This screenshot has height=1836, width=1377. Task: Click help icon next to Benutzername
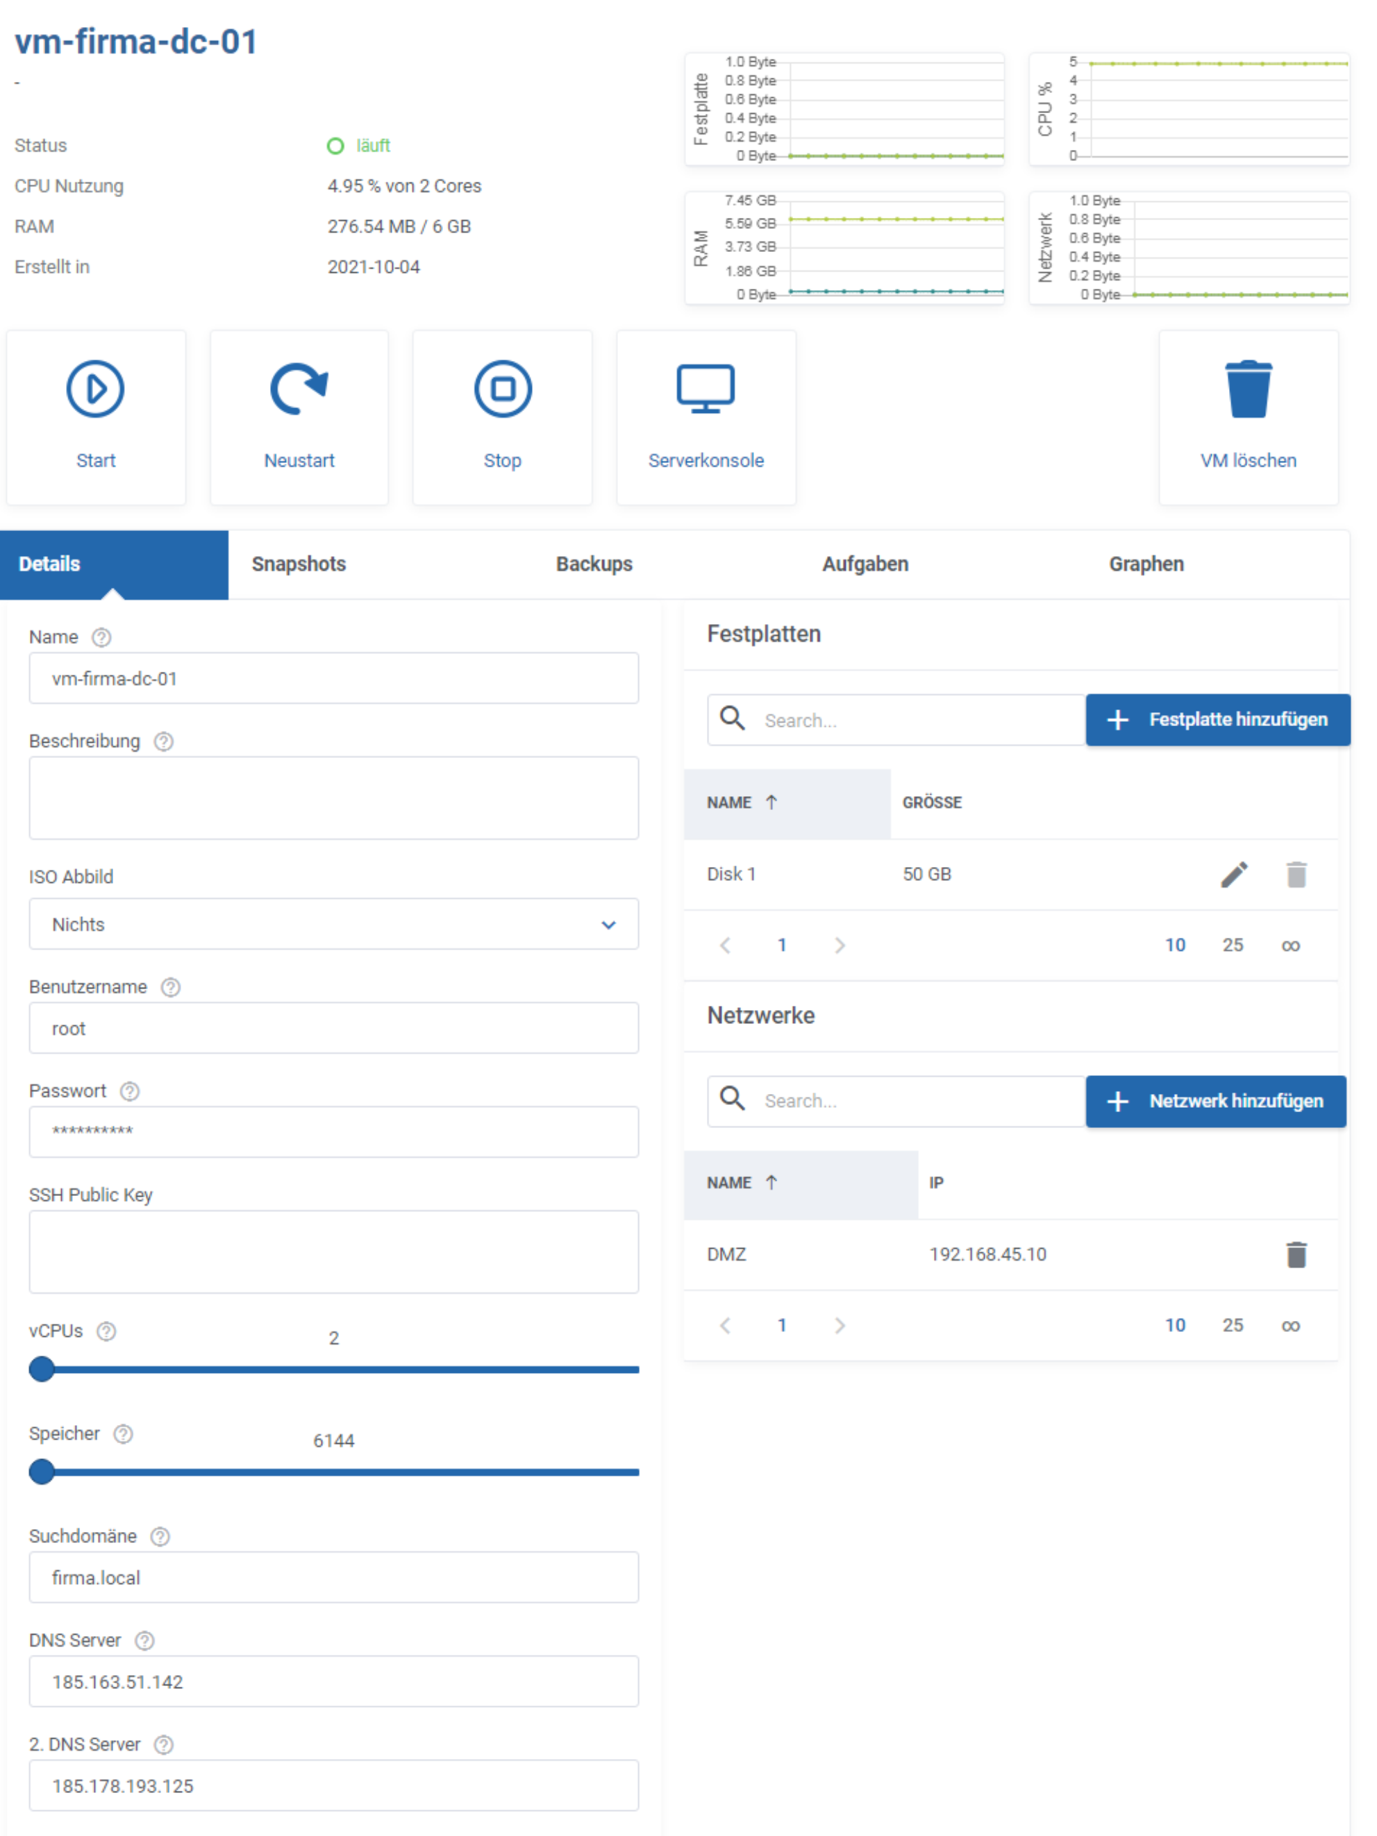point(170,987)
